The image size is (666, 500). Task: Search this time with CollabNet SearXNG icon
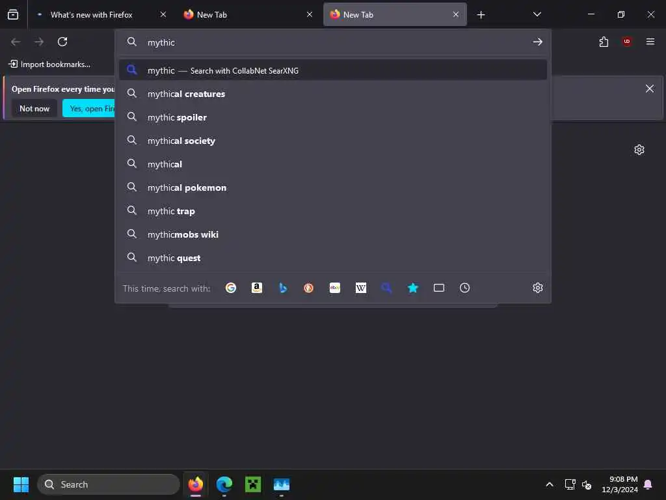coord(386,288)
